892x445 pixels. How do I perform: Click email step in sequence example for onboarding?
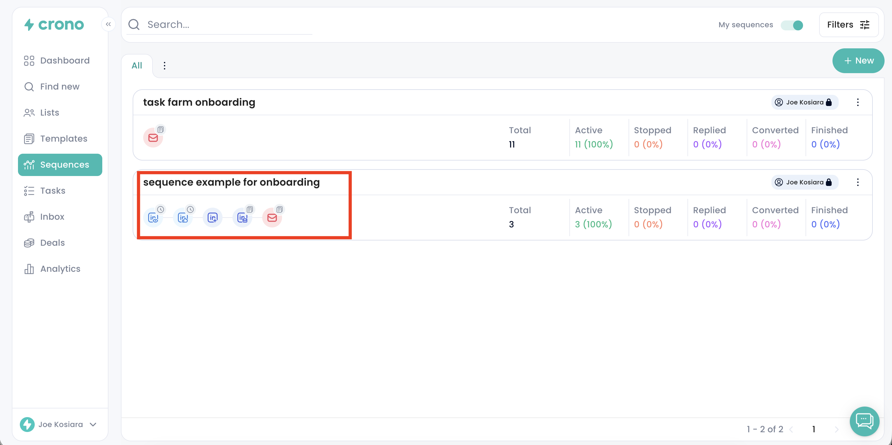click(272, 218)
